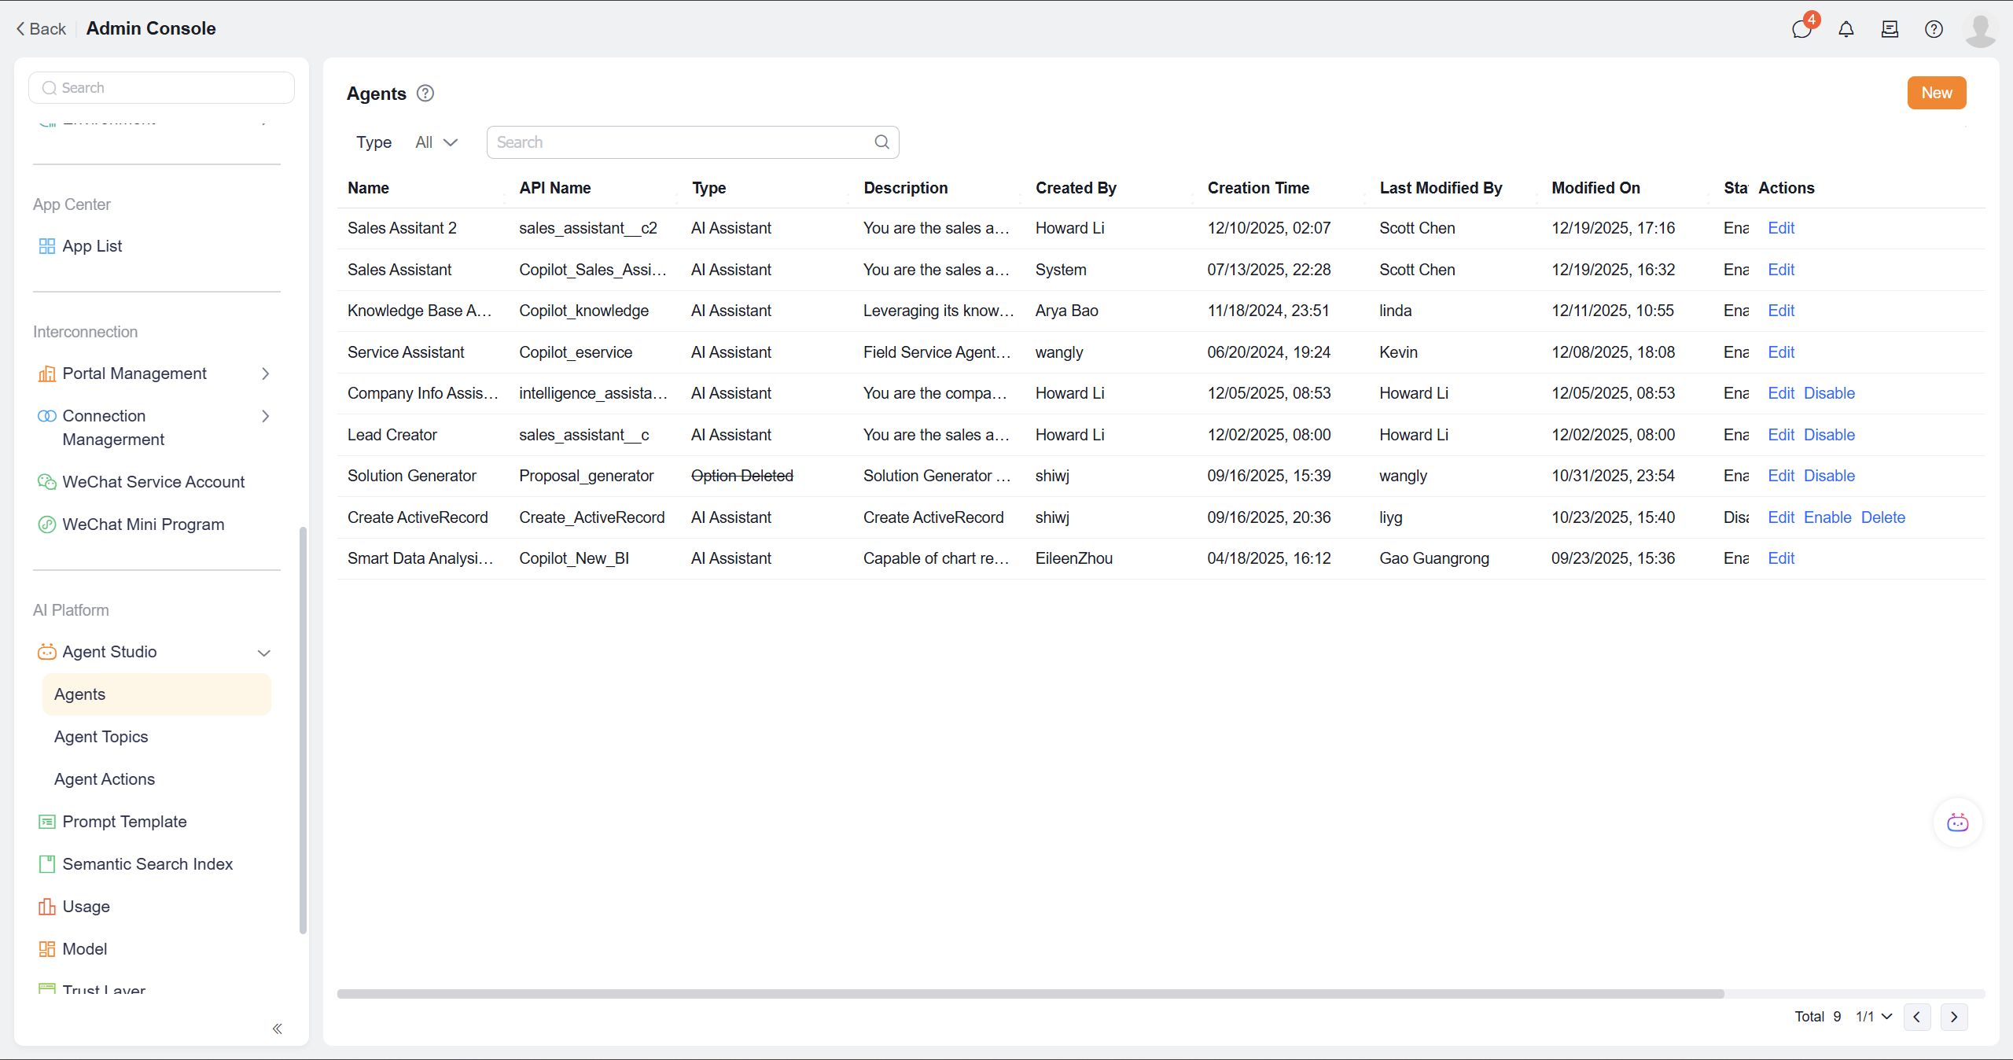The image size is (2013, 1060).
Task: Go to Agent Topics in sidebar
Action: coord(101,737)
